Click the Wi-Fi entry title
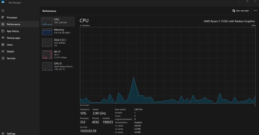The width and height of the screenshot is (259, 135). click(57, 52)
